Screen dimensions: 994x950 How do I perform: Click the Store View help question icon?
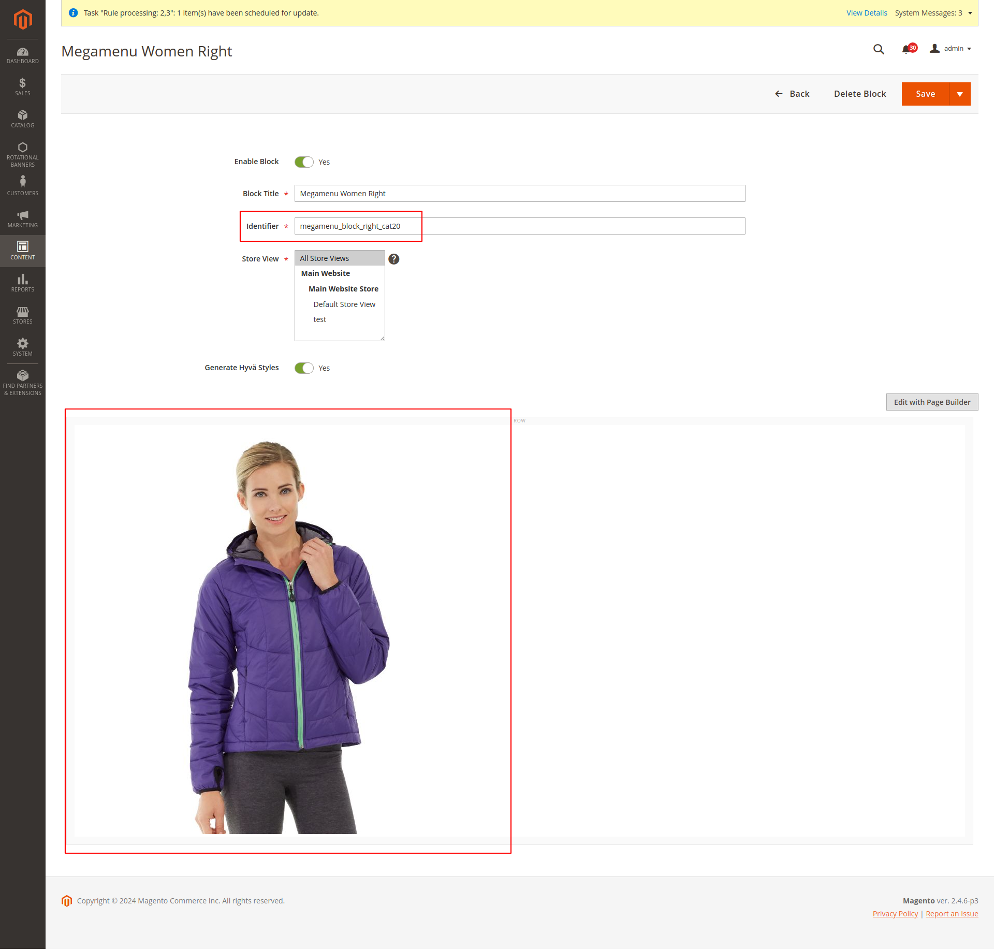394,259
